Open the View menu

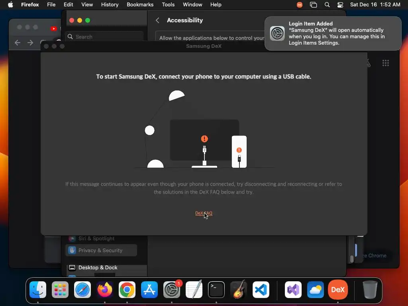87,4
